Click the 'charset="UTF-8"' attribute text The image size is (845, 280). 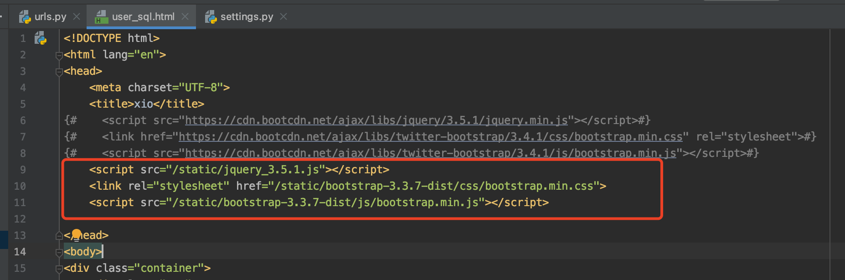point(175,88)
